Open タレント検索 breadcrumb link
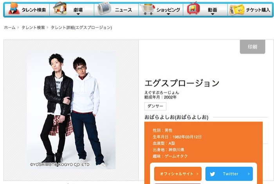The image size is (274, 184). pyautogui.click(x=33, y=28)
